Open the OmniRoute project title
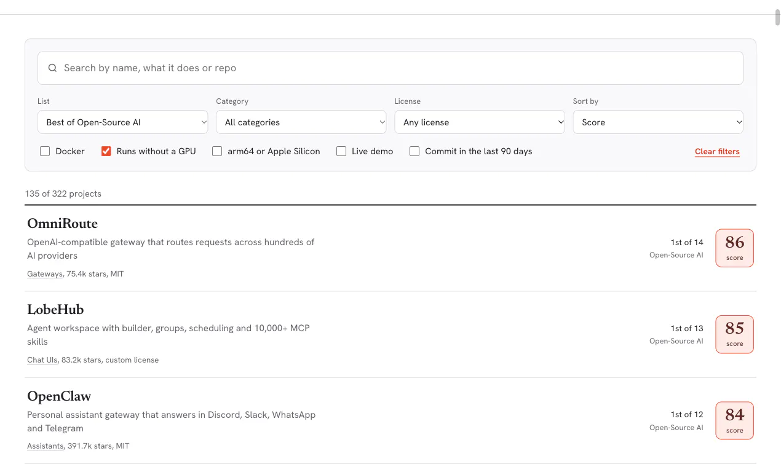 click(63, 224)
